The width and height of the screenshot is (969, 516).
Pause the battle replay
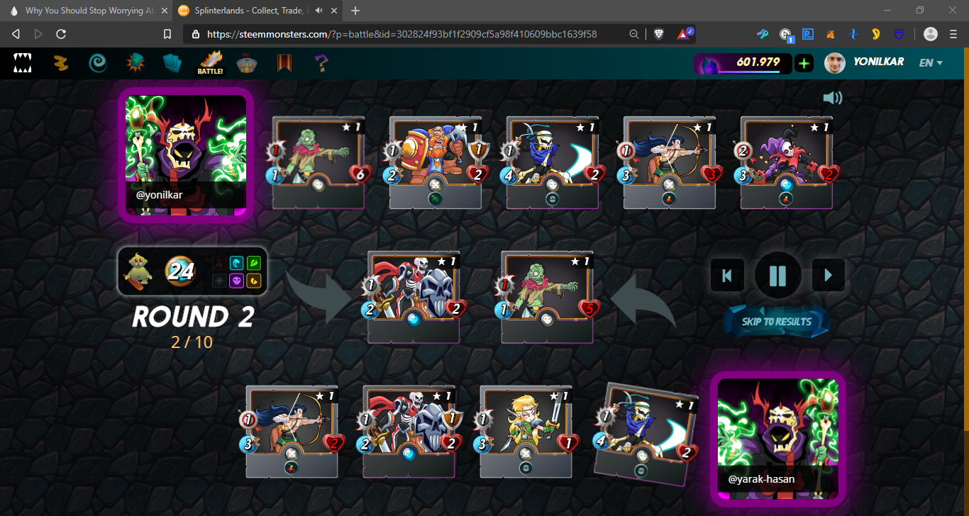(777, 275)
